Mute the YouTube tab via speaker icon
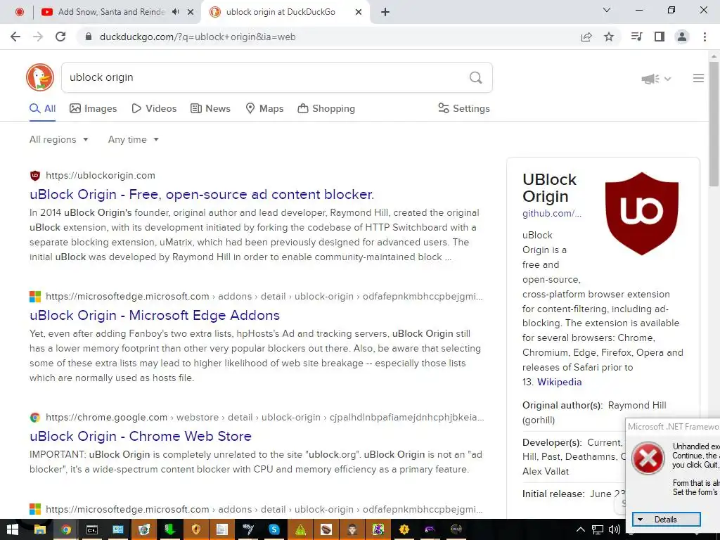The width and height of the screenshot is (720, 540). (175, 12)
